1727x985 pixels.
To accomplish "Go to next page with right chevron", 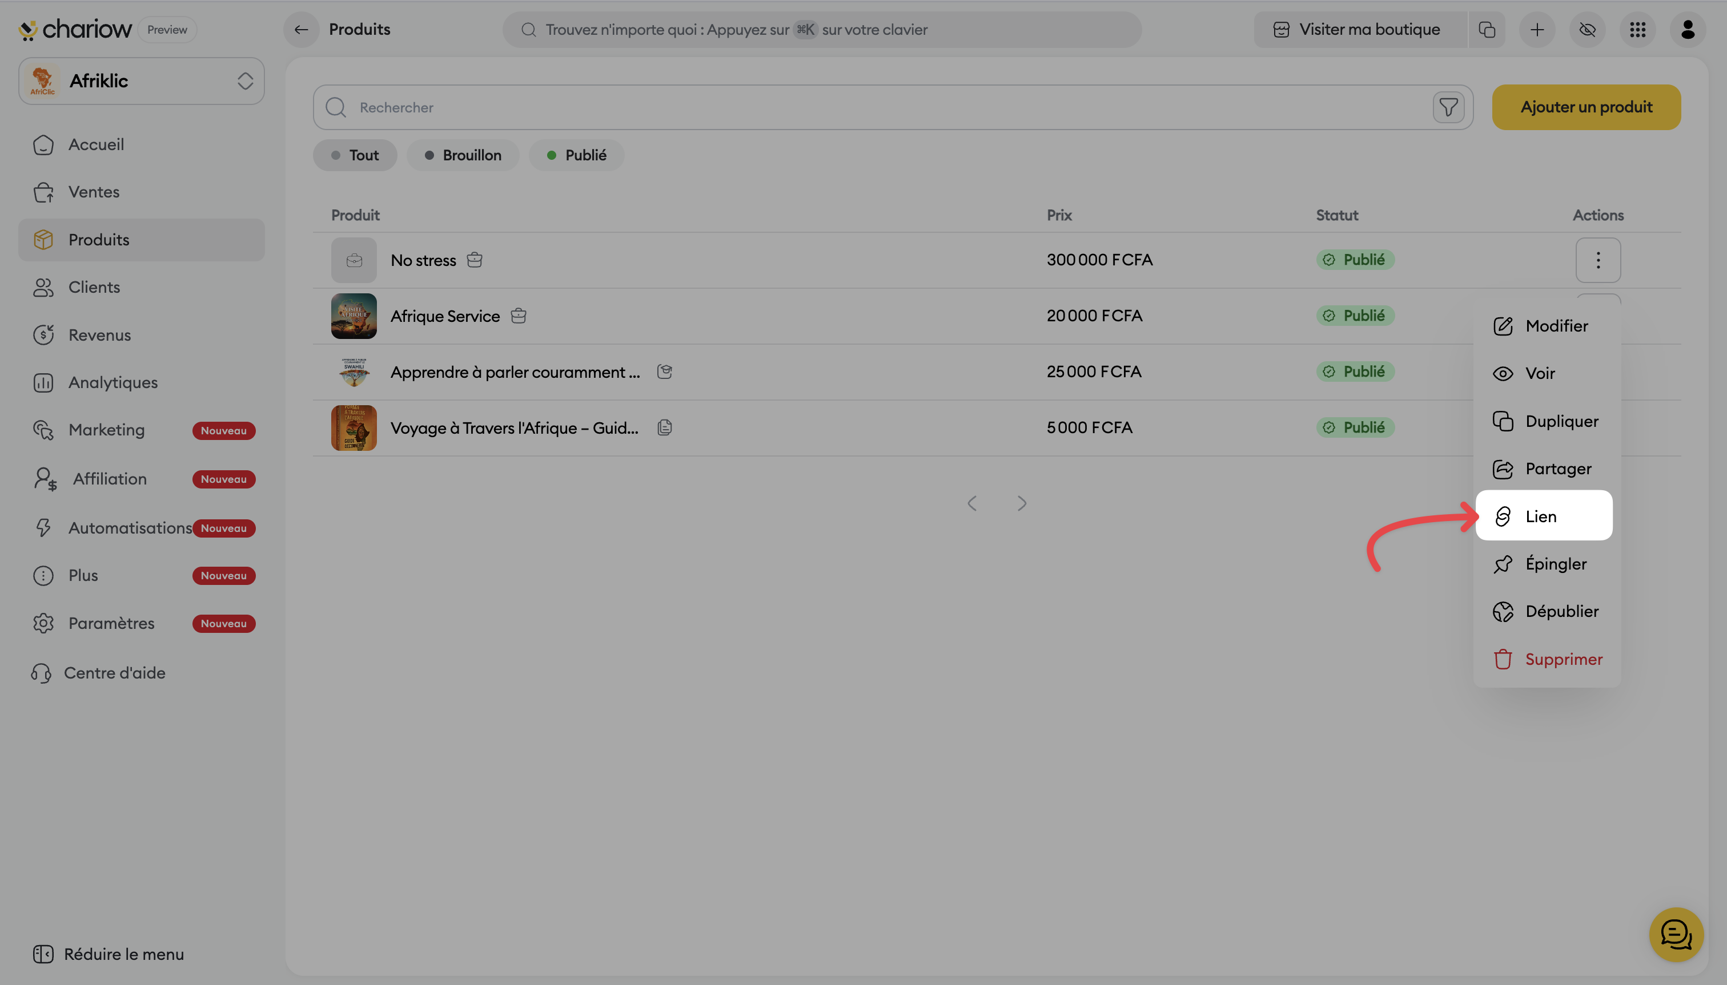I will tap(1022, 503).
